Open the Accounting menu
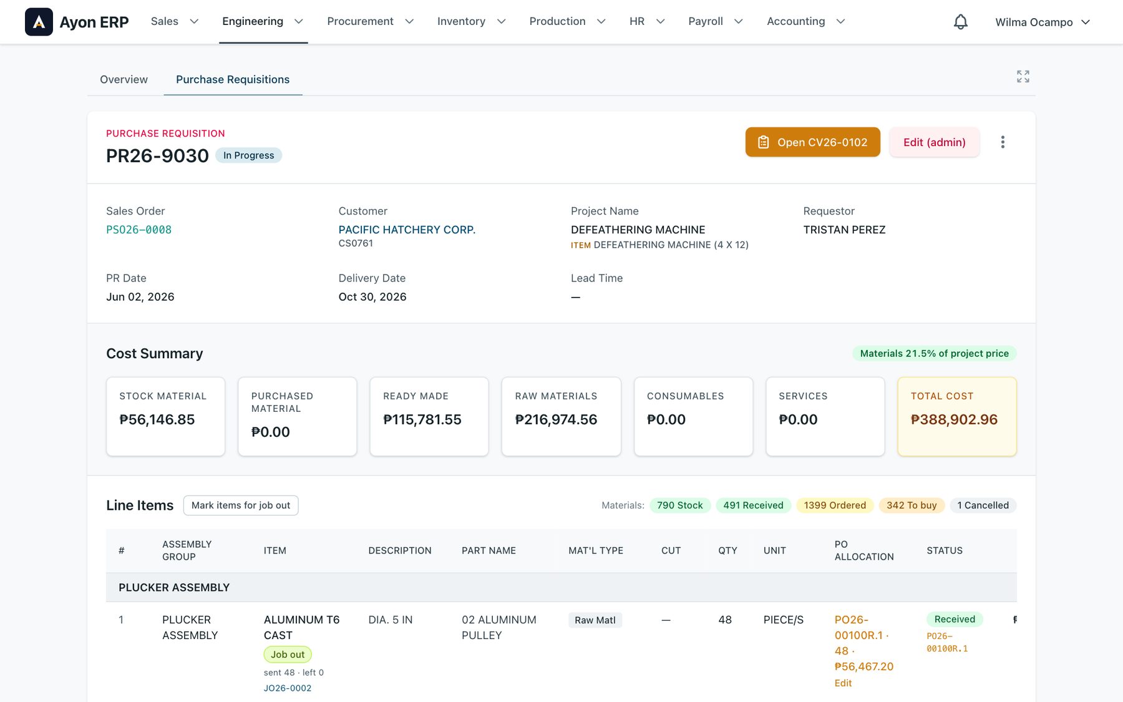Viewport: 1123px width, 702px height. pos(806,21)
